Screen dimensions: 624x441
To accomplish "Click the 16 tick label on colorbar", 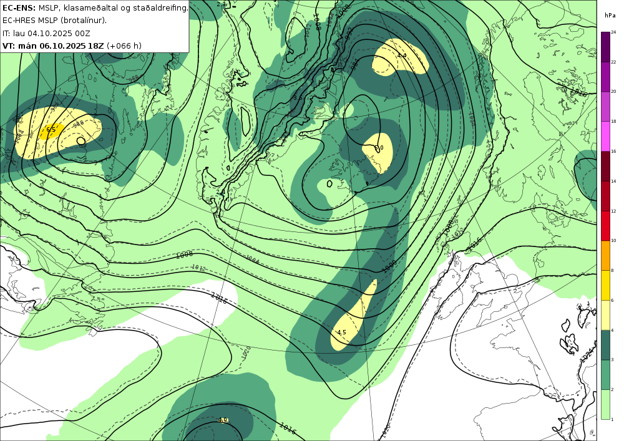I will click(x=613, y=151).
